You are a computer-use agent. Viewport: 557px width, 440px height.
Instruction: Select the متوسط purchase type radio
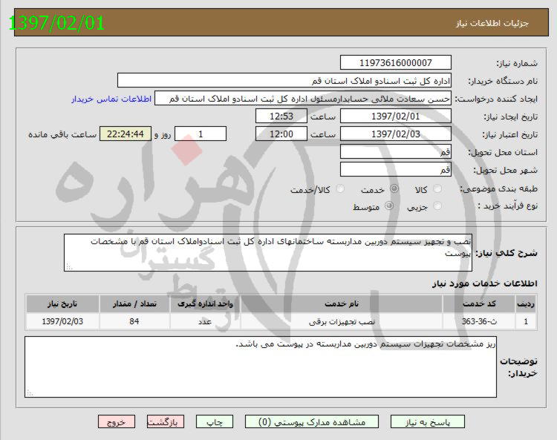point(389,206)
